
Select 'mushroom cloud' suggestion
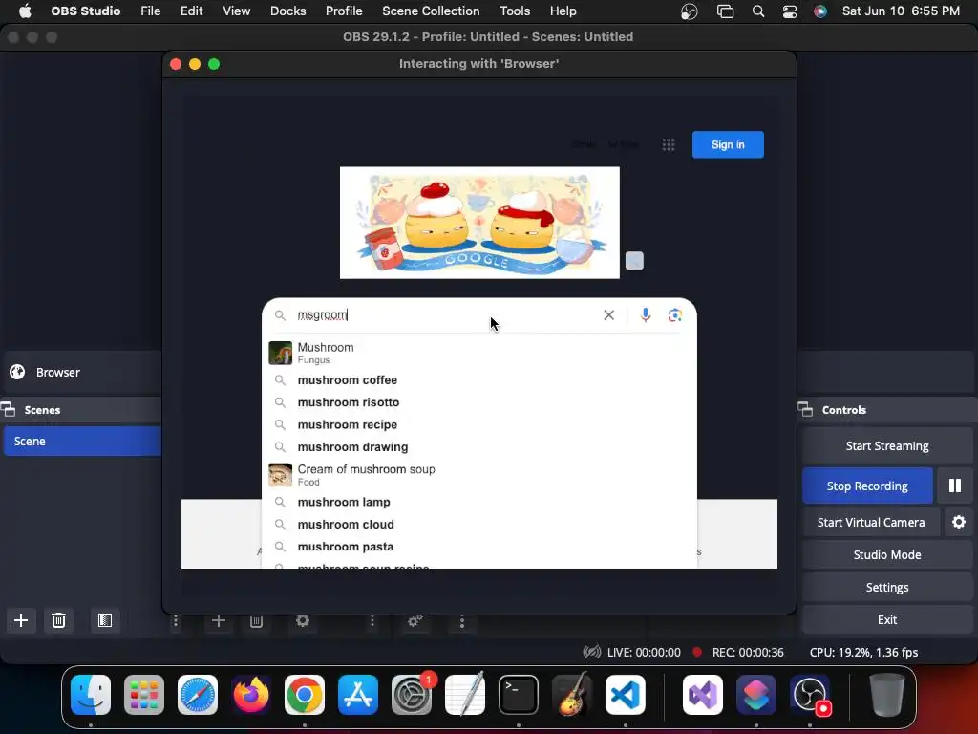(479, 525)
